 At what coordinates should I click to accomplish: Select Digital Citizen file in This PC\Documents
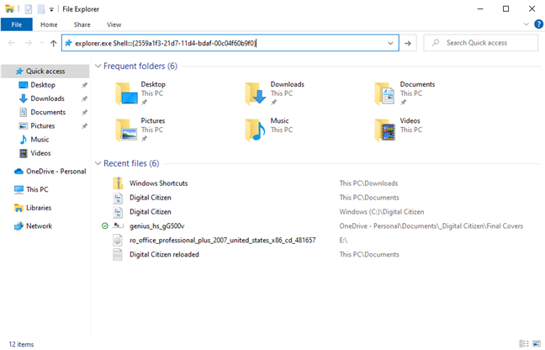click(x=151, y=198)
